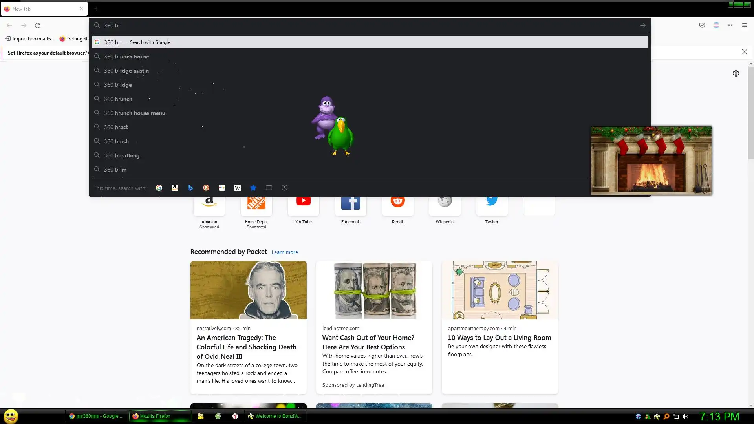The width and height of the screenshot is (754, 424).
Task: Select the '360 brunch house' suggestion
Action: click(x=126, y=57)
